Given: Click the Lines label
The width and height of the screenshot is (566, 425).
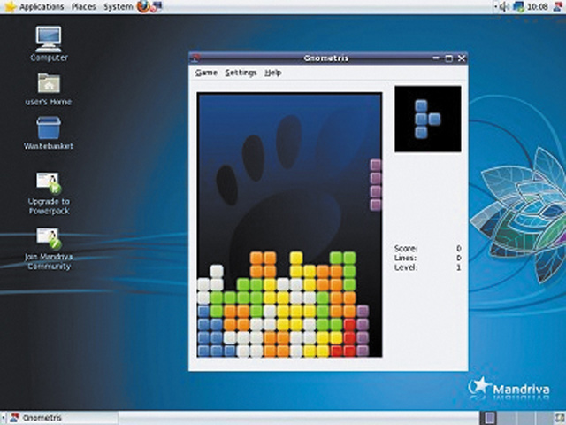Looking at the screenshot, I should point(405,258).
